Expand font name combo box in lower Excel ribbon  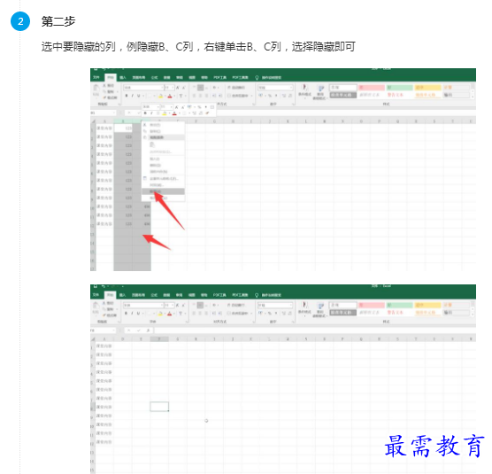click(x=162, y=305)
